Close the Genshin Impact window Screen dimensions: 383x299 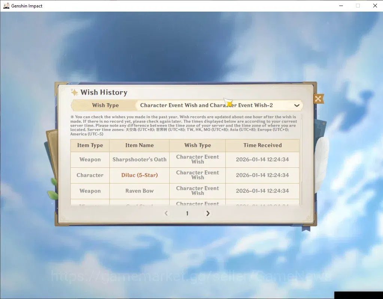point(375,6)
